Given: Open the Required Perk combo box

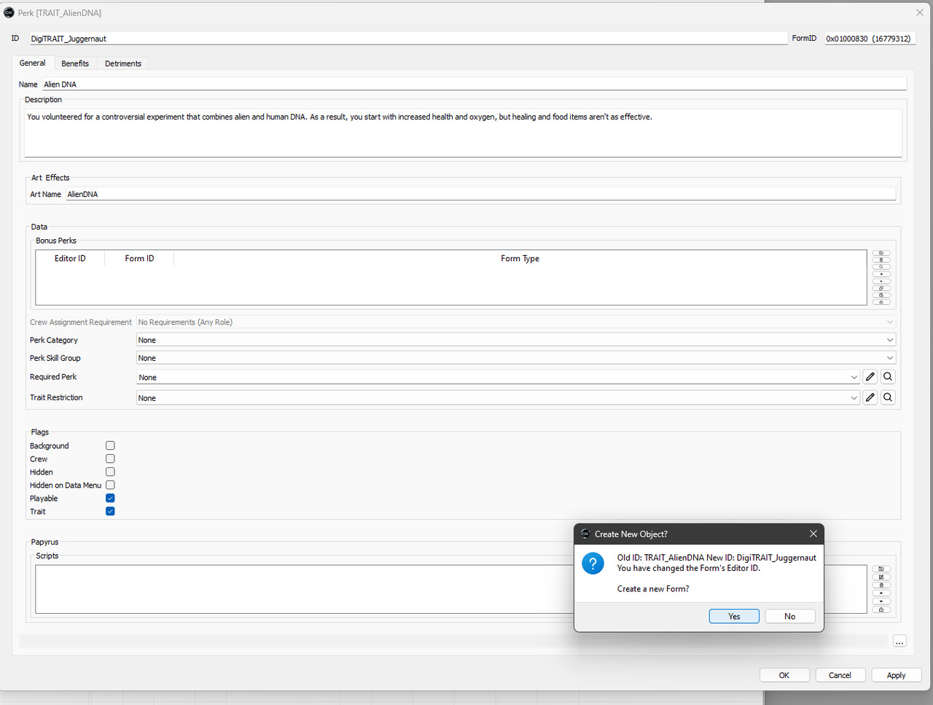Looking at the screenshot, I should click(498, 377).
